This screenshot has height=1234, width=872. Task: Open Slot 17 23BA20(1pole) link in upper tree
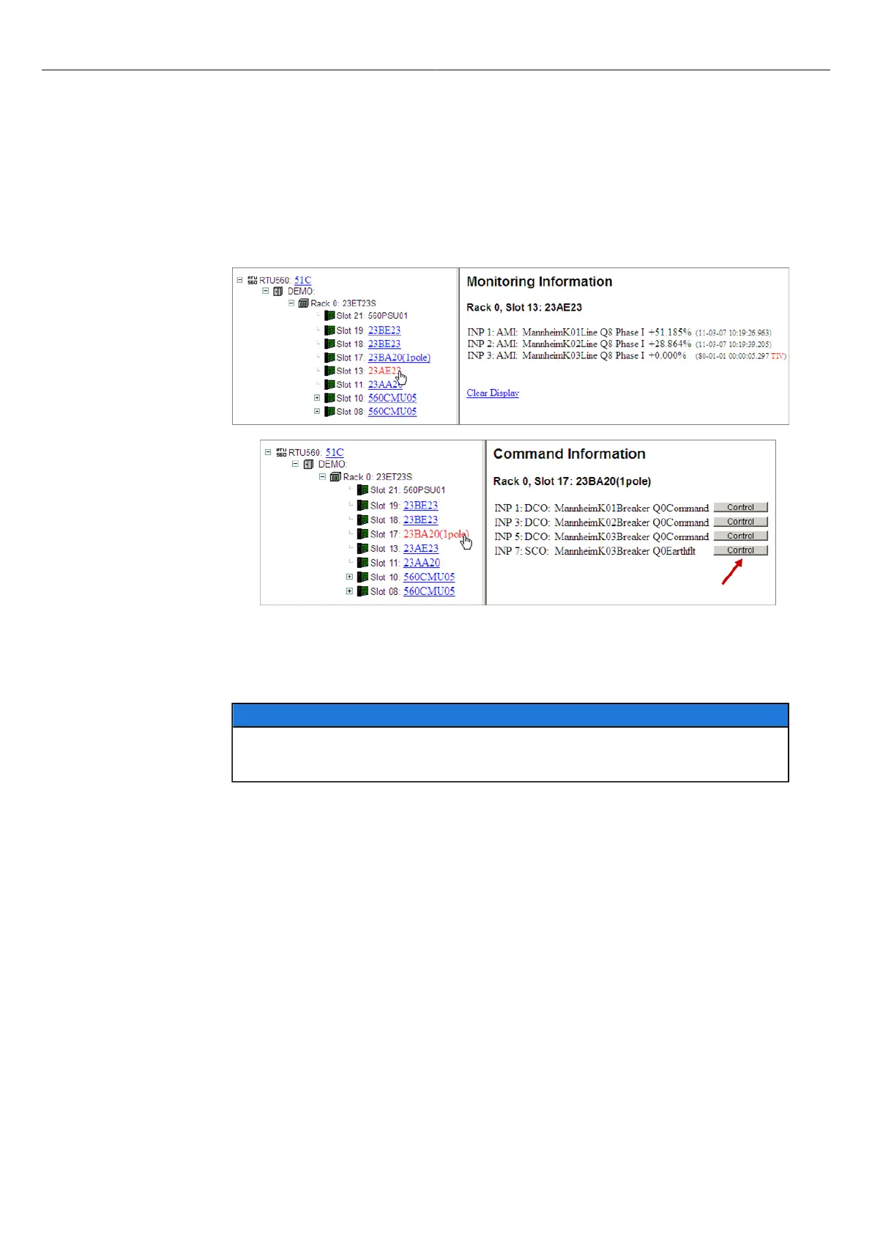pyautogui.click(x=399, y=358)
